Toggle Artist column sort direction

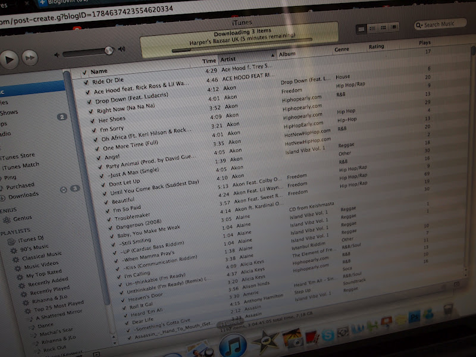point(247,58)
